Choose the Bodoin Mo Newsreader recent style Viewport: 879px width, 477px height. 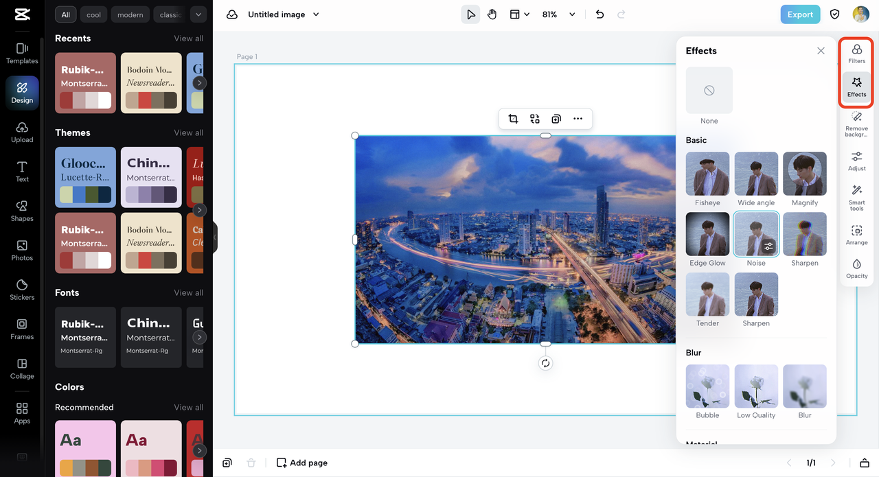(x=151, y=83)
